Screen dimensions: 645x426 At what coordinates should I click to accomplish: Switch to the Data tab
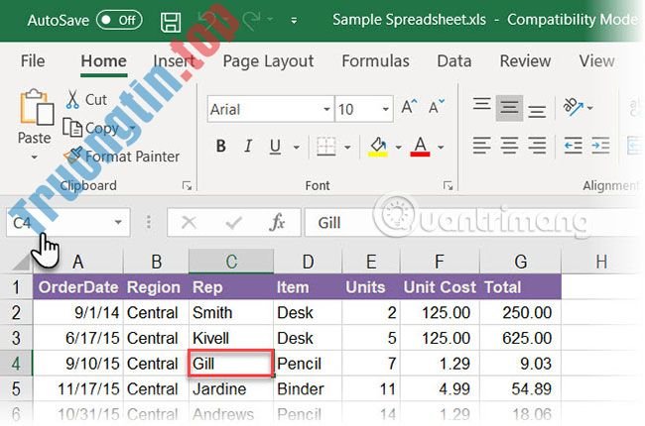454,61
